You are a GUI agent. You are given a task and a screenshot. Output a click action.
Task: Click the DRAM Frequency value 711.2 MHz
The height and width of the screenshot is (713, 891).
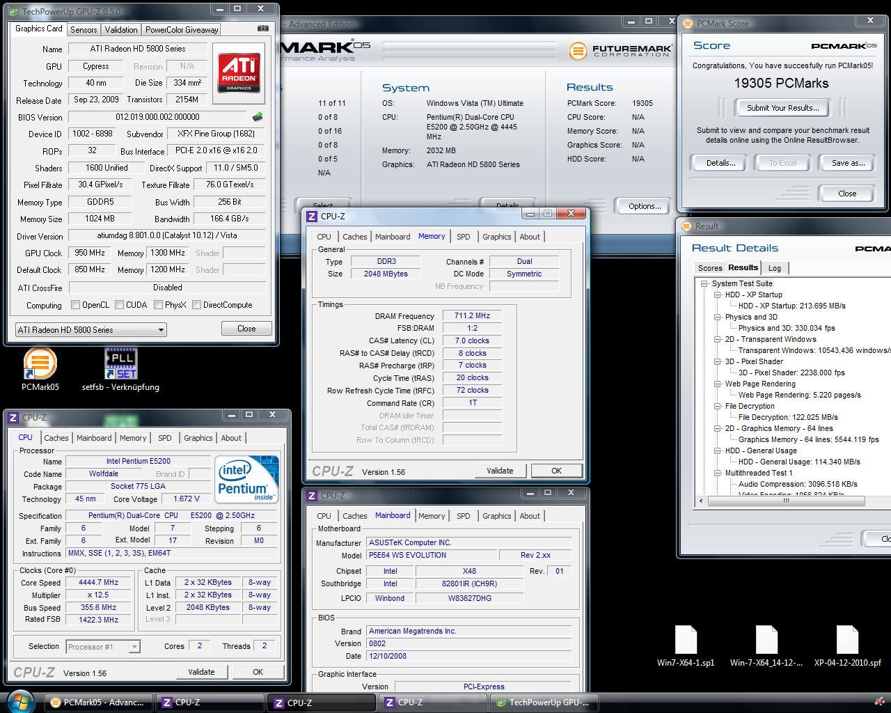472,315
